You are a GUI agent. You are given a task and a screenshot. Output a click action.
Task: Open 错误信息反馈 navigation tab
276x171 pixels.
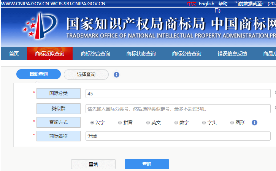click(232, 54)
